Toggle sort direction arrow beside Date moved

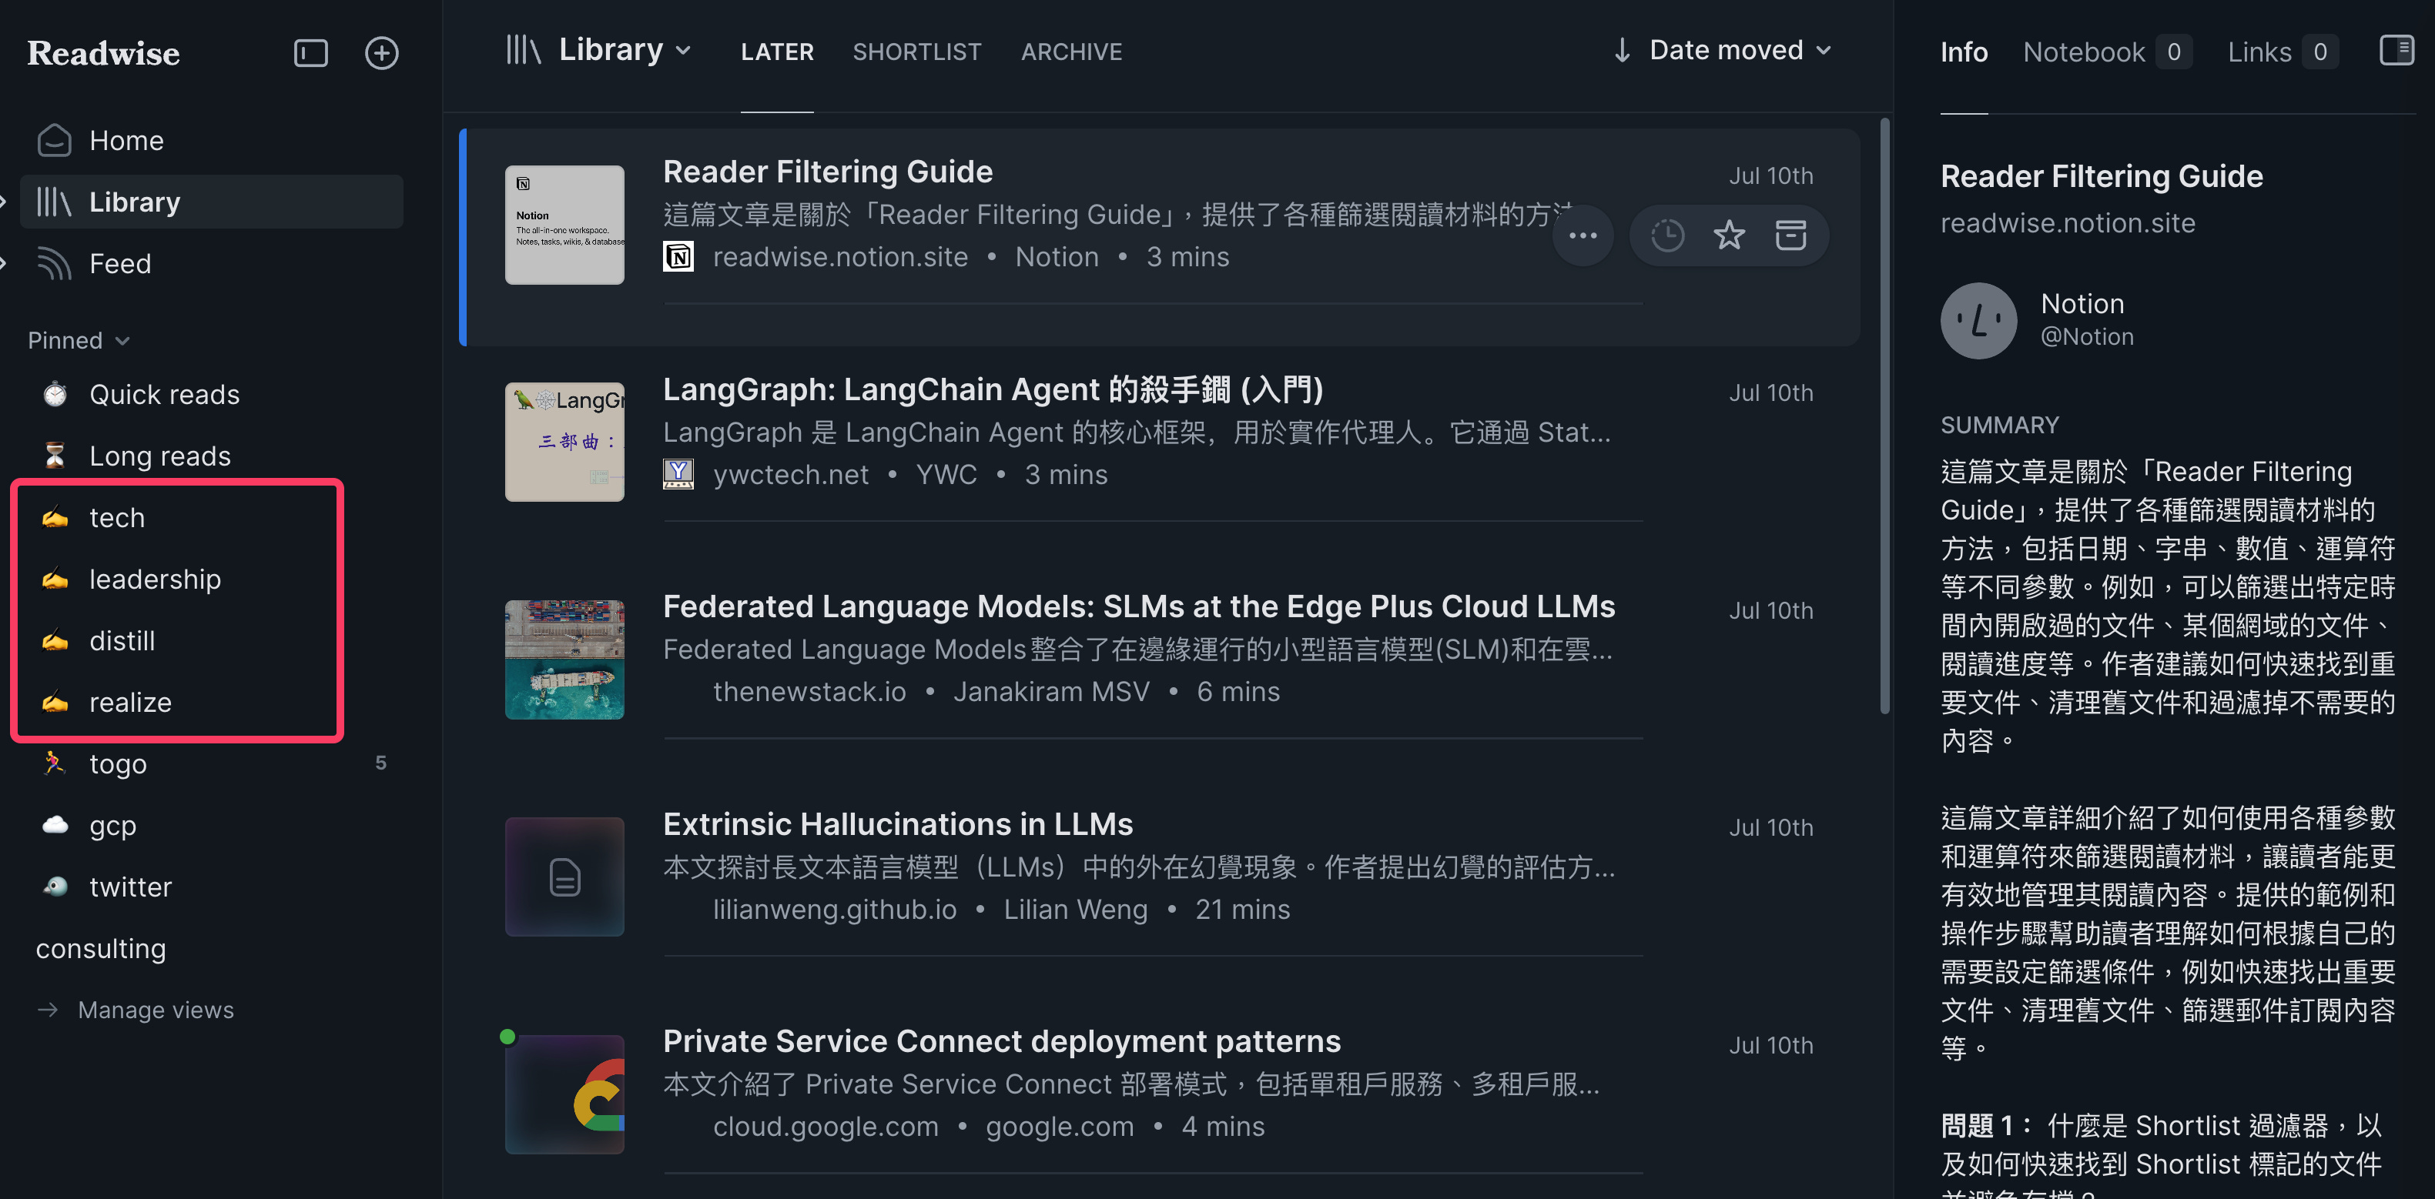[1622, 50]
